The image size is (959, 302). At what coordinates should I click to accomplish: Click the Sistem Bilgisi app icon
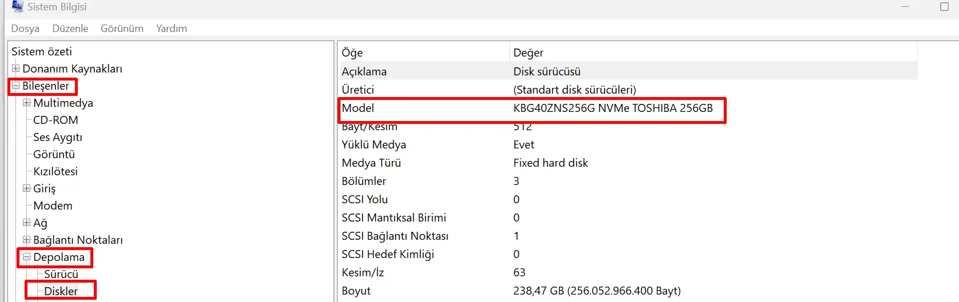(17, 6)
